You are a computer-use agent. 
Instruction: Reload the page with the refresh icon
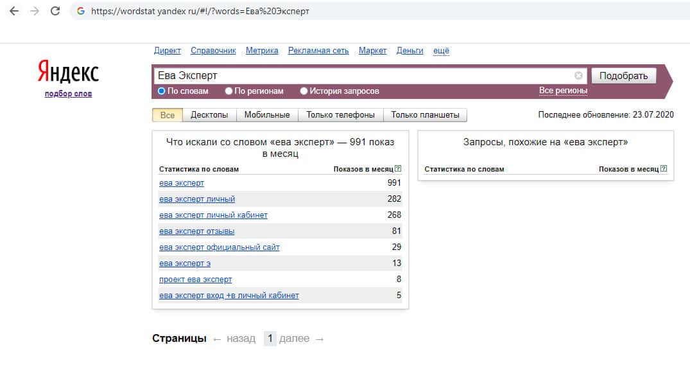(x=55, y=11)
